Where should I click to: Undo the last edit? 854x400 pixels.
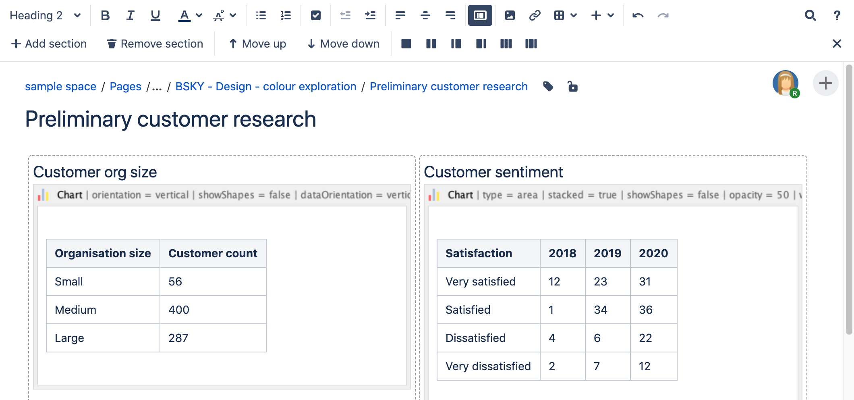pyautogui.click(x=638, y=15)
